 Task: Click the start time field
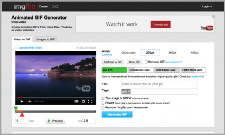coord(22,121)
